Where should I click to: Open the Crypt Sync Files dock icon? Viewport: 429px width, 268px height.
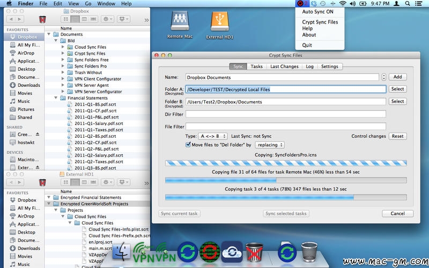210,252
